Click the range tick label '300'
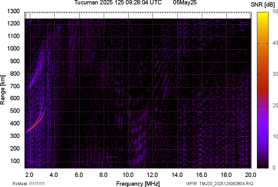 tap(15, 136)
